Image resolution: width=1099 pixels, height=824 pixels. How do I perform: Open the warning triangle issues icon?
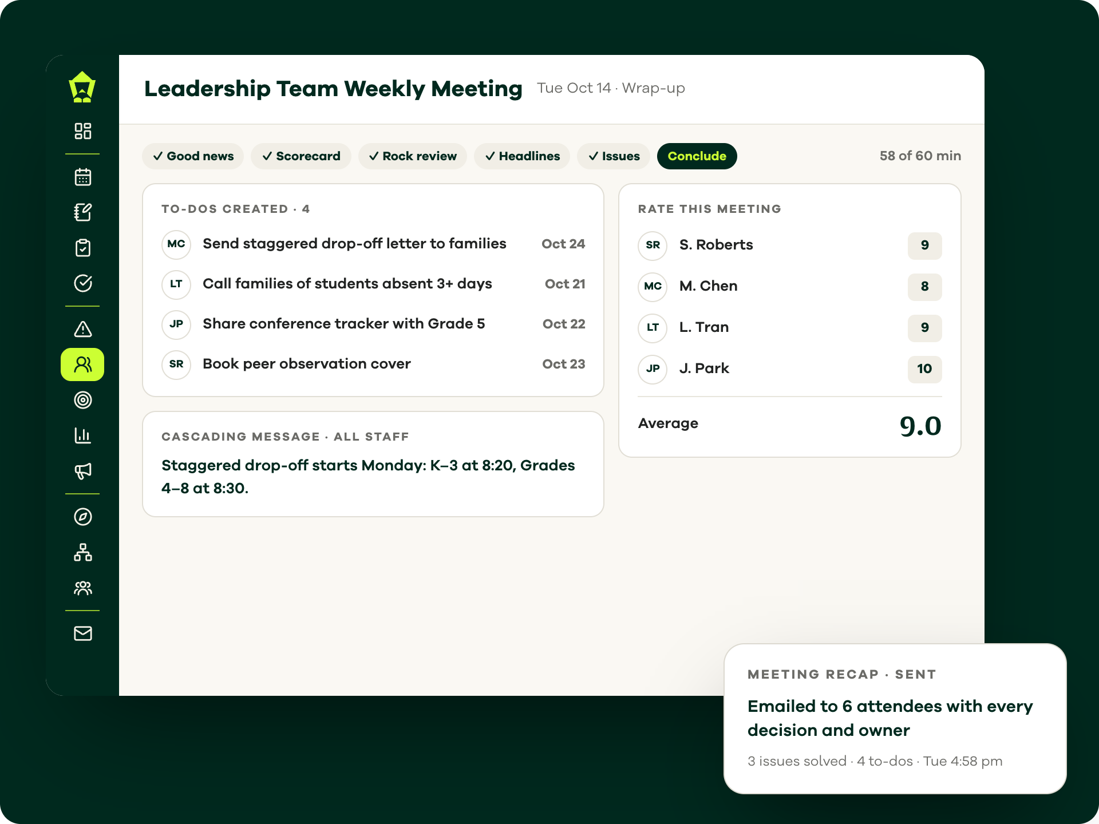(x=83, y=329)
